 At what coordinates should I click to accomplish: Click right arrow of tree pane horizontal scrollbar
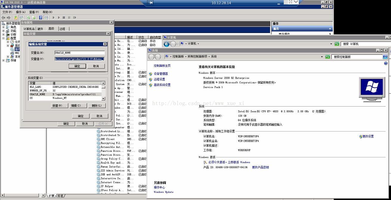pyautogui.click(x=44, y=196)
